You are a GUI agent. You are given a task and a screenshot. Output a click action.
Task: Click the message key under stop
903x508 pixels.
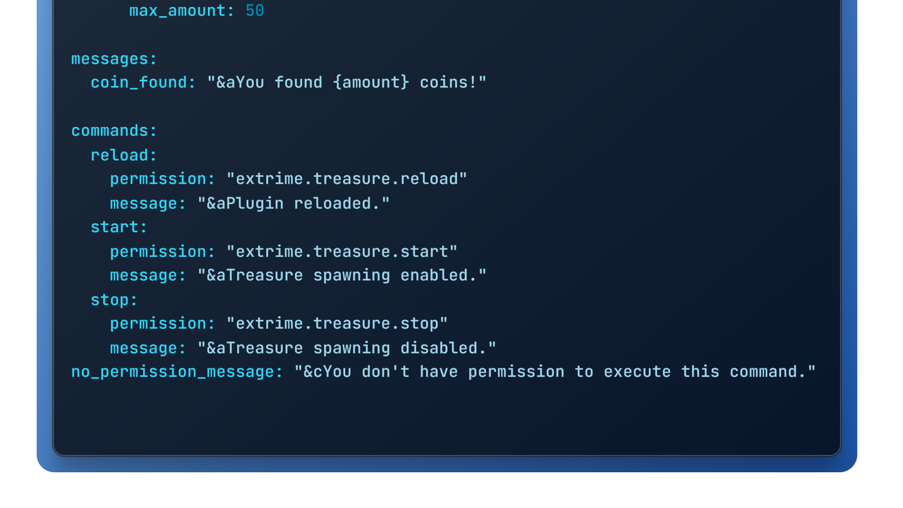[147, 348]
